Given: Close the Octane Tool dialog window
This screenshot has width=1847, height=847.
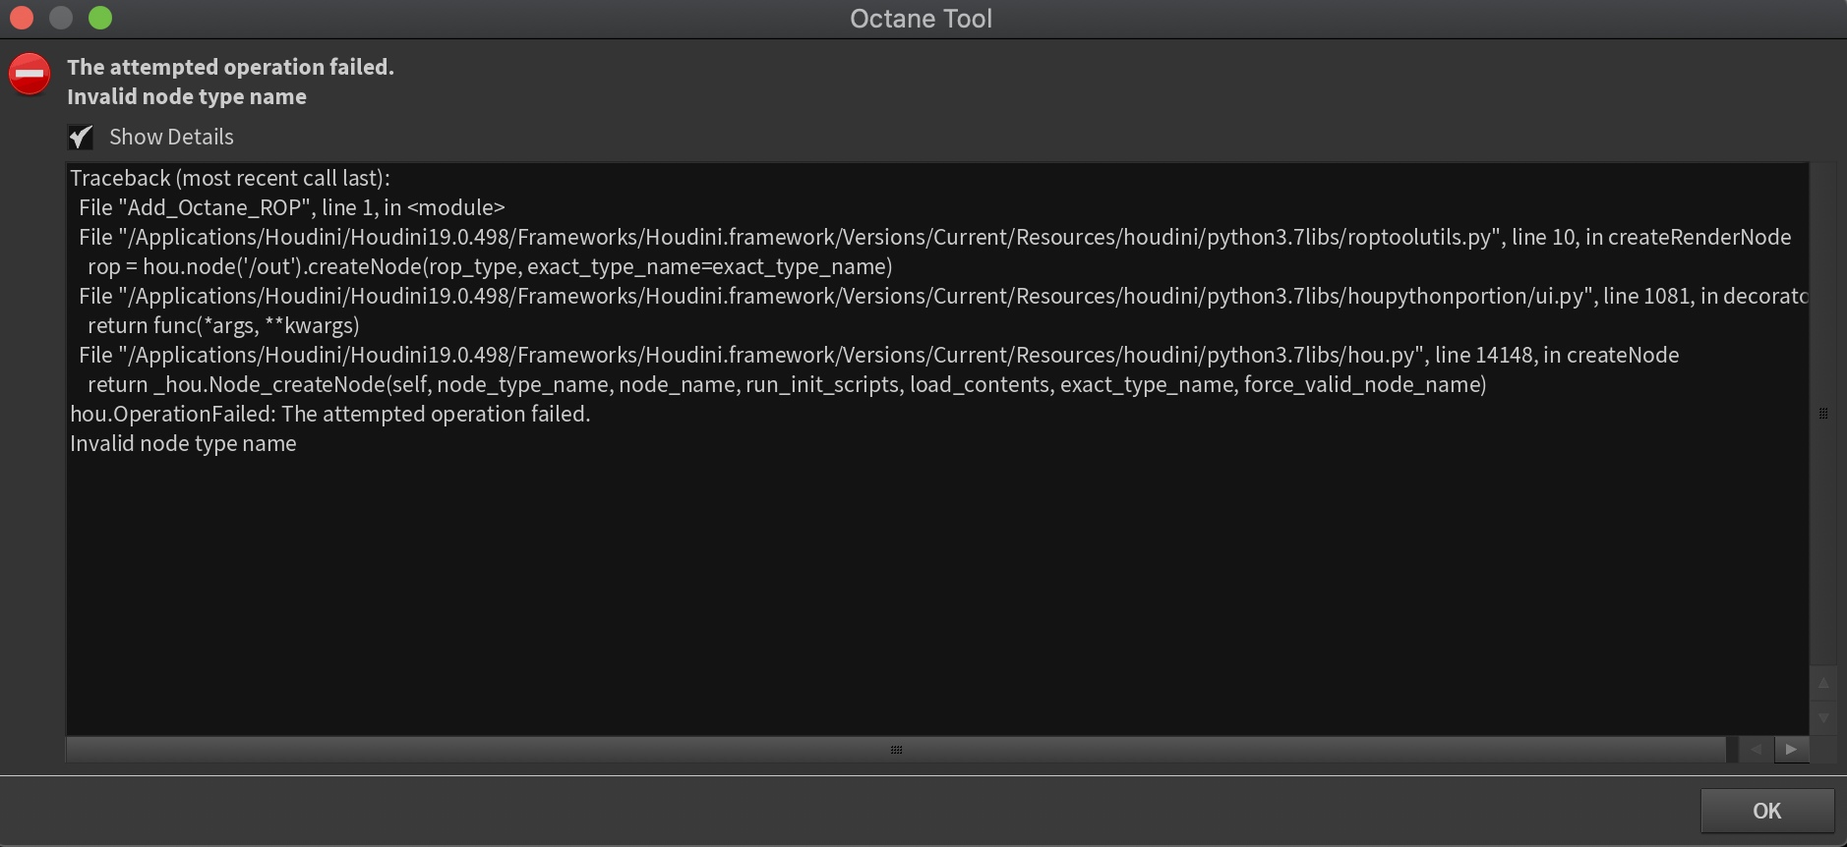Looking at the screenshot, I should tap(22, 18).
